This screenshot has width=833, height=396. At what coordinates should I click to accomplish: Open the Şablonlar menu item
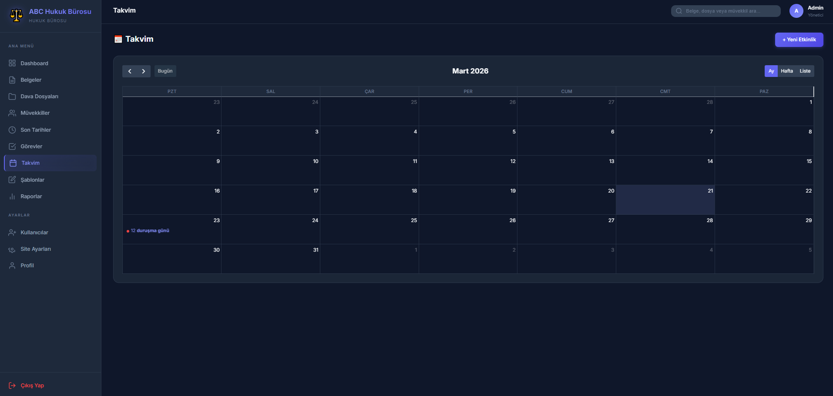tap(50, 180)
